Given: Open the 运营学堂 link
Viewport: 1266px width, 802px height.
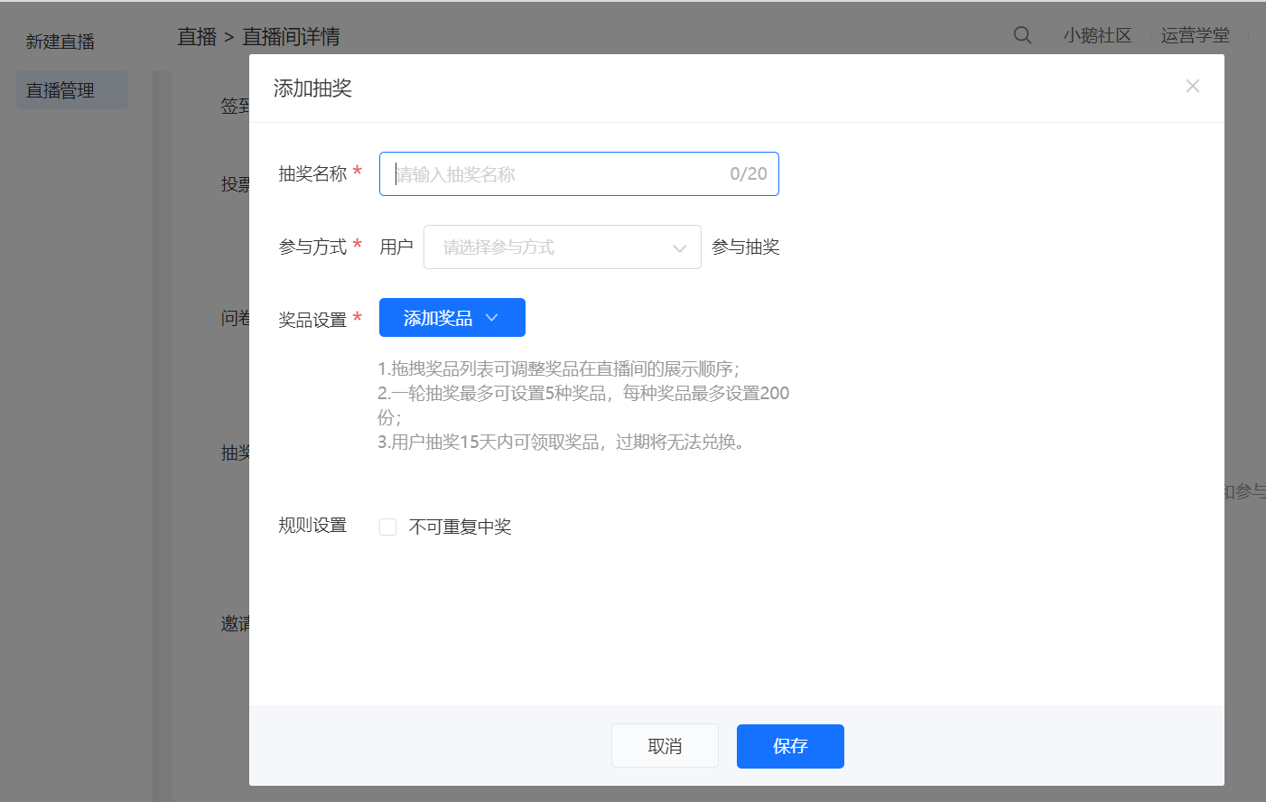Looking at the screenshot, I should (x=1195, y=35).
